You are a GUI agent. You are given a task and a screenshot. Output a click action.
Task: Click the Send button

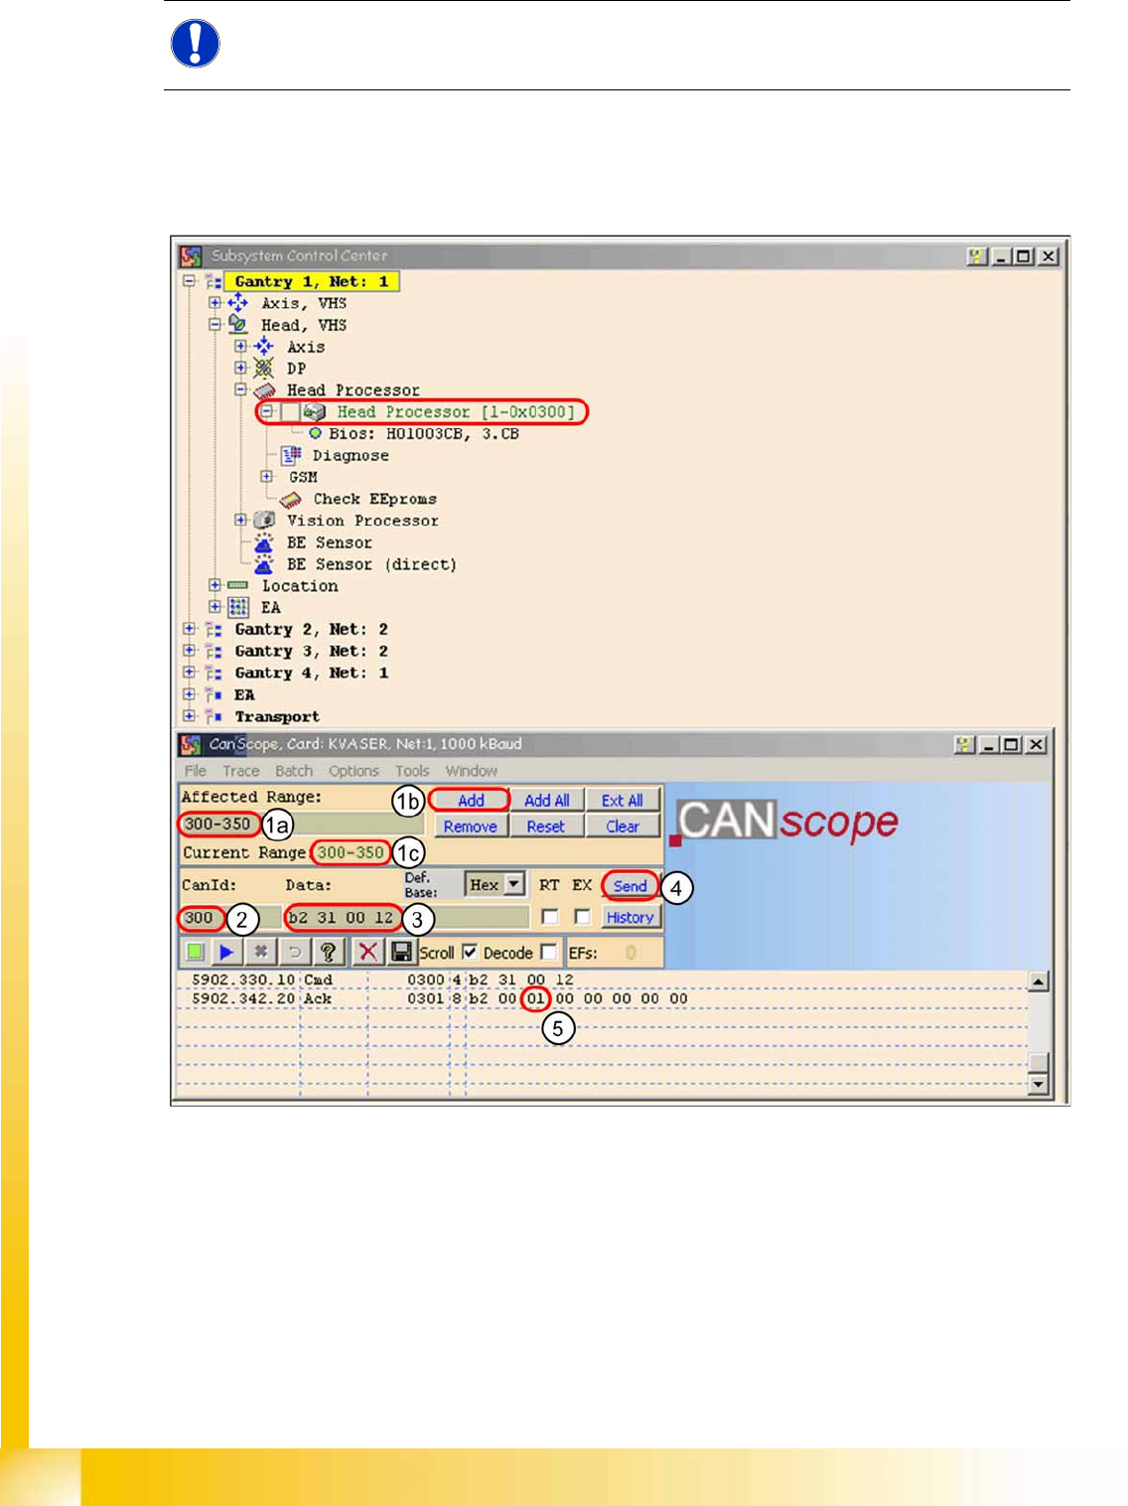(631, 885)
